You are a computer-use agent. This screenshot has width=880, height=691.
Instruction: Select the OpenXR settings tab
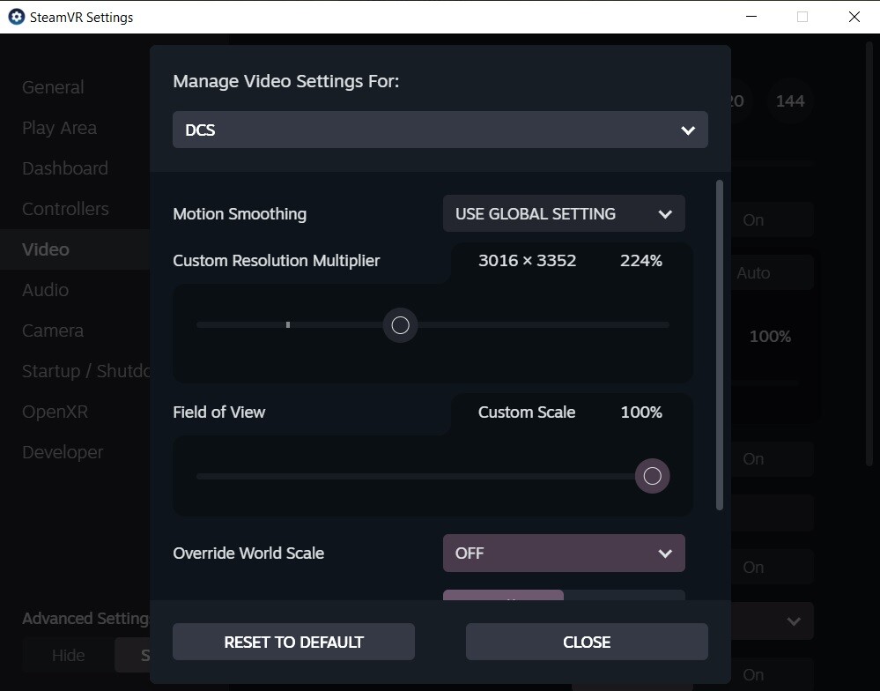(x=55, y=412)
